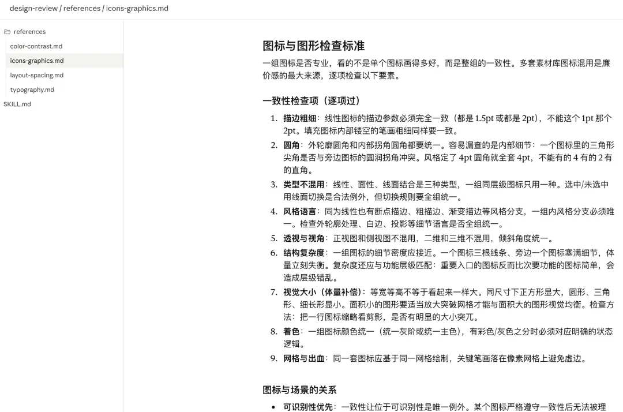
Task: Click the bold term 着色
Action: coord(291,332)
